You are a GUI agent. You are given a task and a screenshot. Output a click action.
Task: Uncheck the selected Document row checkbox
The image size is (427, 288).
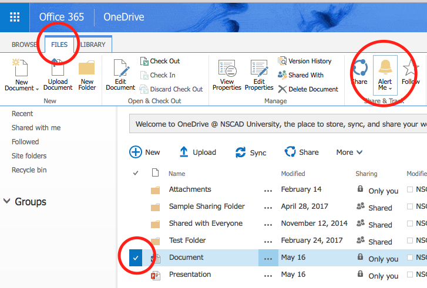[x=136, y=257]
